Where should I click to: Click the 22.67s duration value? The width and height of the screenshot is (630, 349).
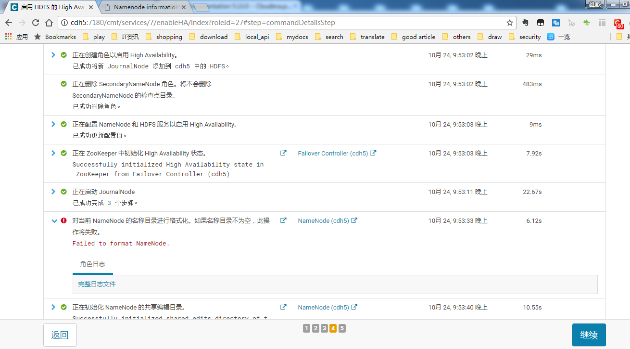[532, 192]
